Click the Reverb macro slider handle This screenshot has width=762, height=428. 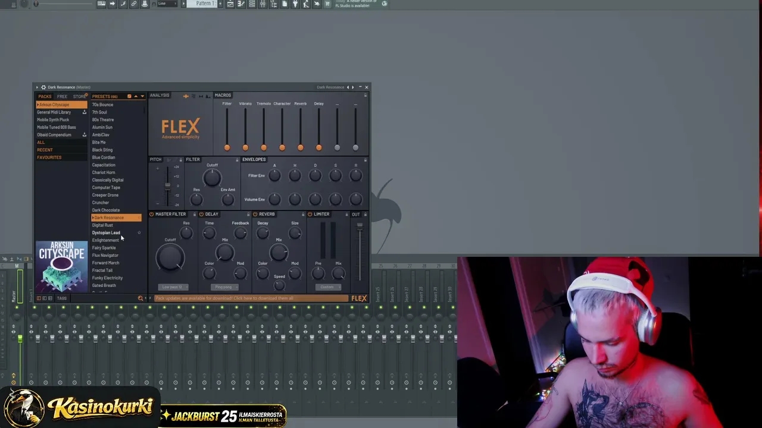pos(301,147)
